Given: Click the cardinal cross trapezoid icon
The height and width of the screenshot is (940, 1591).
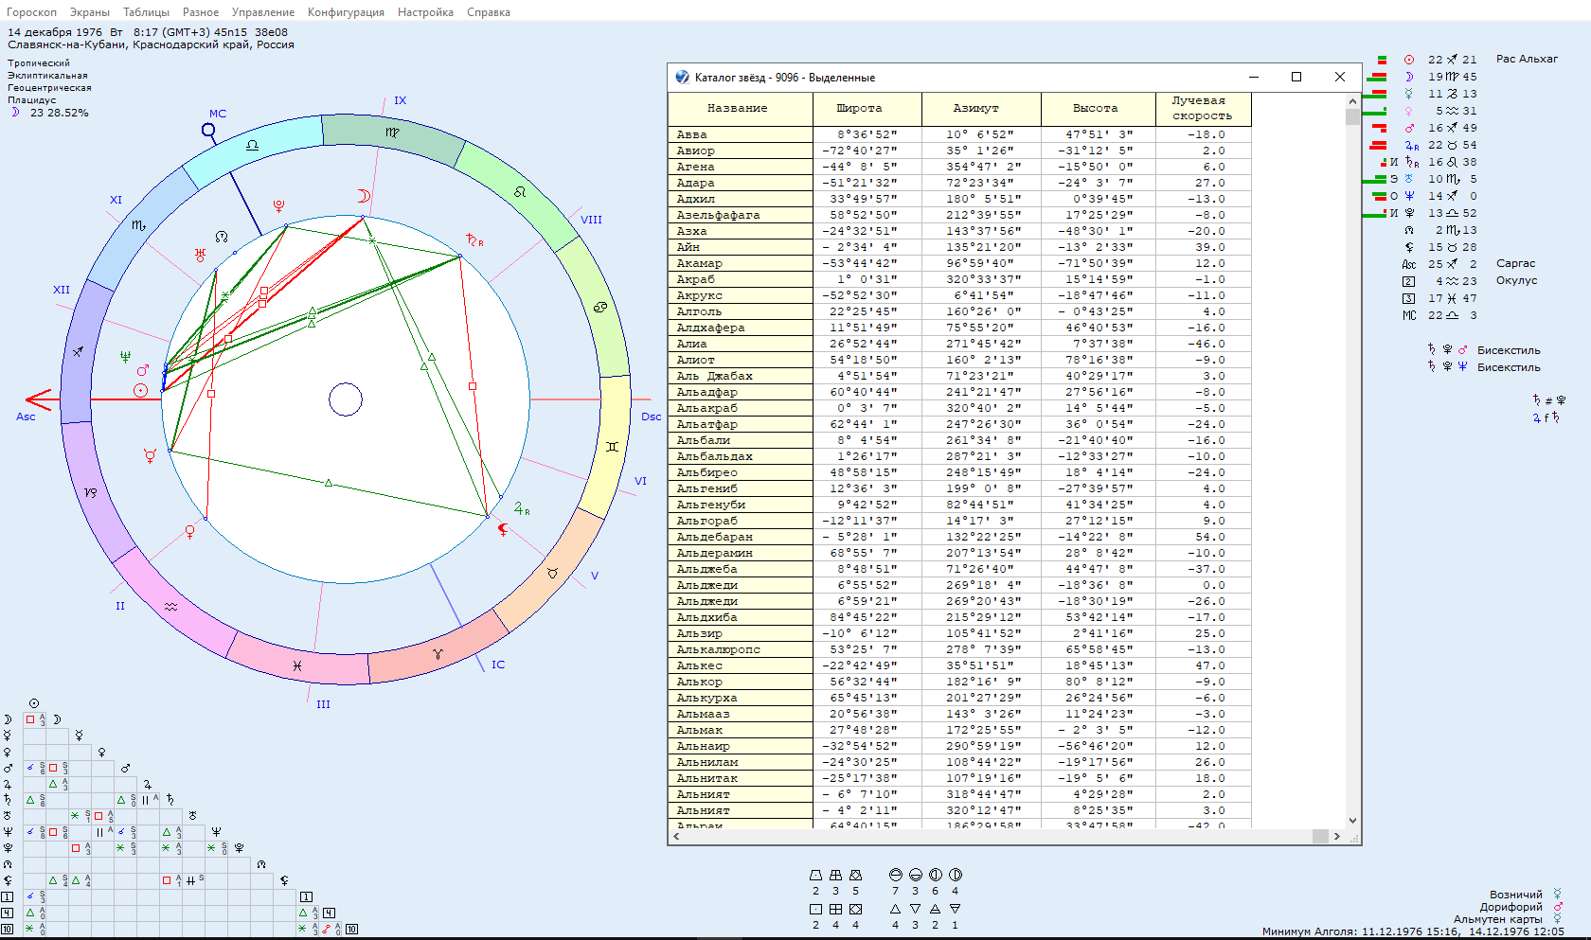Looking at the screenshot, I should 815,875.
